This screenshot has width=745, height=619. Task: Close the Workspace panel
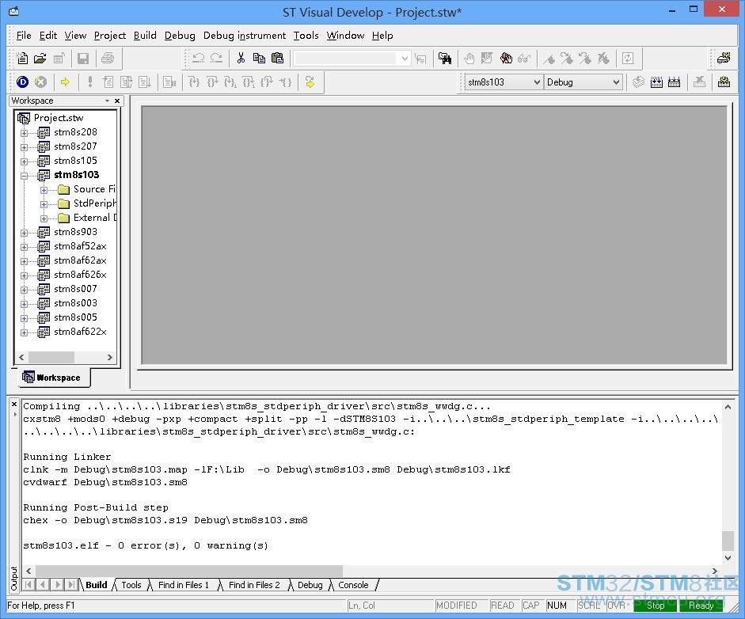pyautogui.click(x=117, y=101)
